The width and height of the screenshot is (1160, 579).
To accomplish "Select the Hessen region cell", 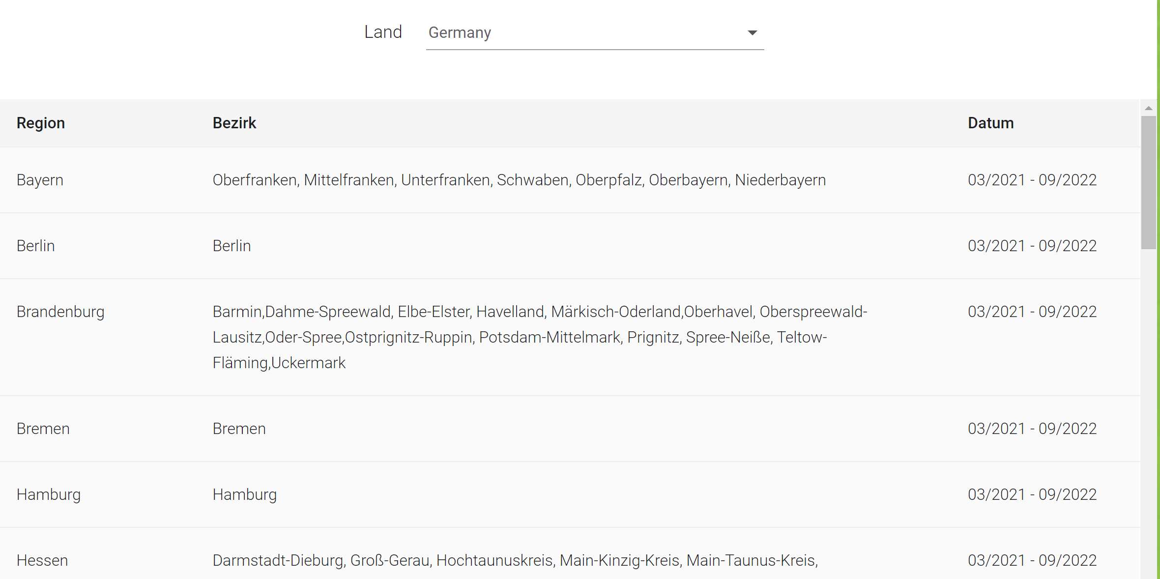I will [42, 560].
